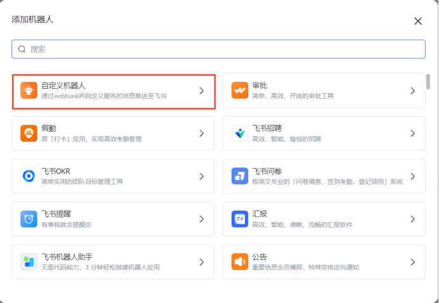
Task: Click description 极简又专业的「问卷调查、签到考勤、登记领用」系统
Action: pyautogui.click(x=327, y=182)
